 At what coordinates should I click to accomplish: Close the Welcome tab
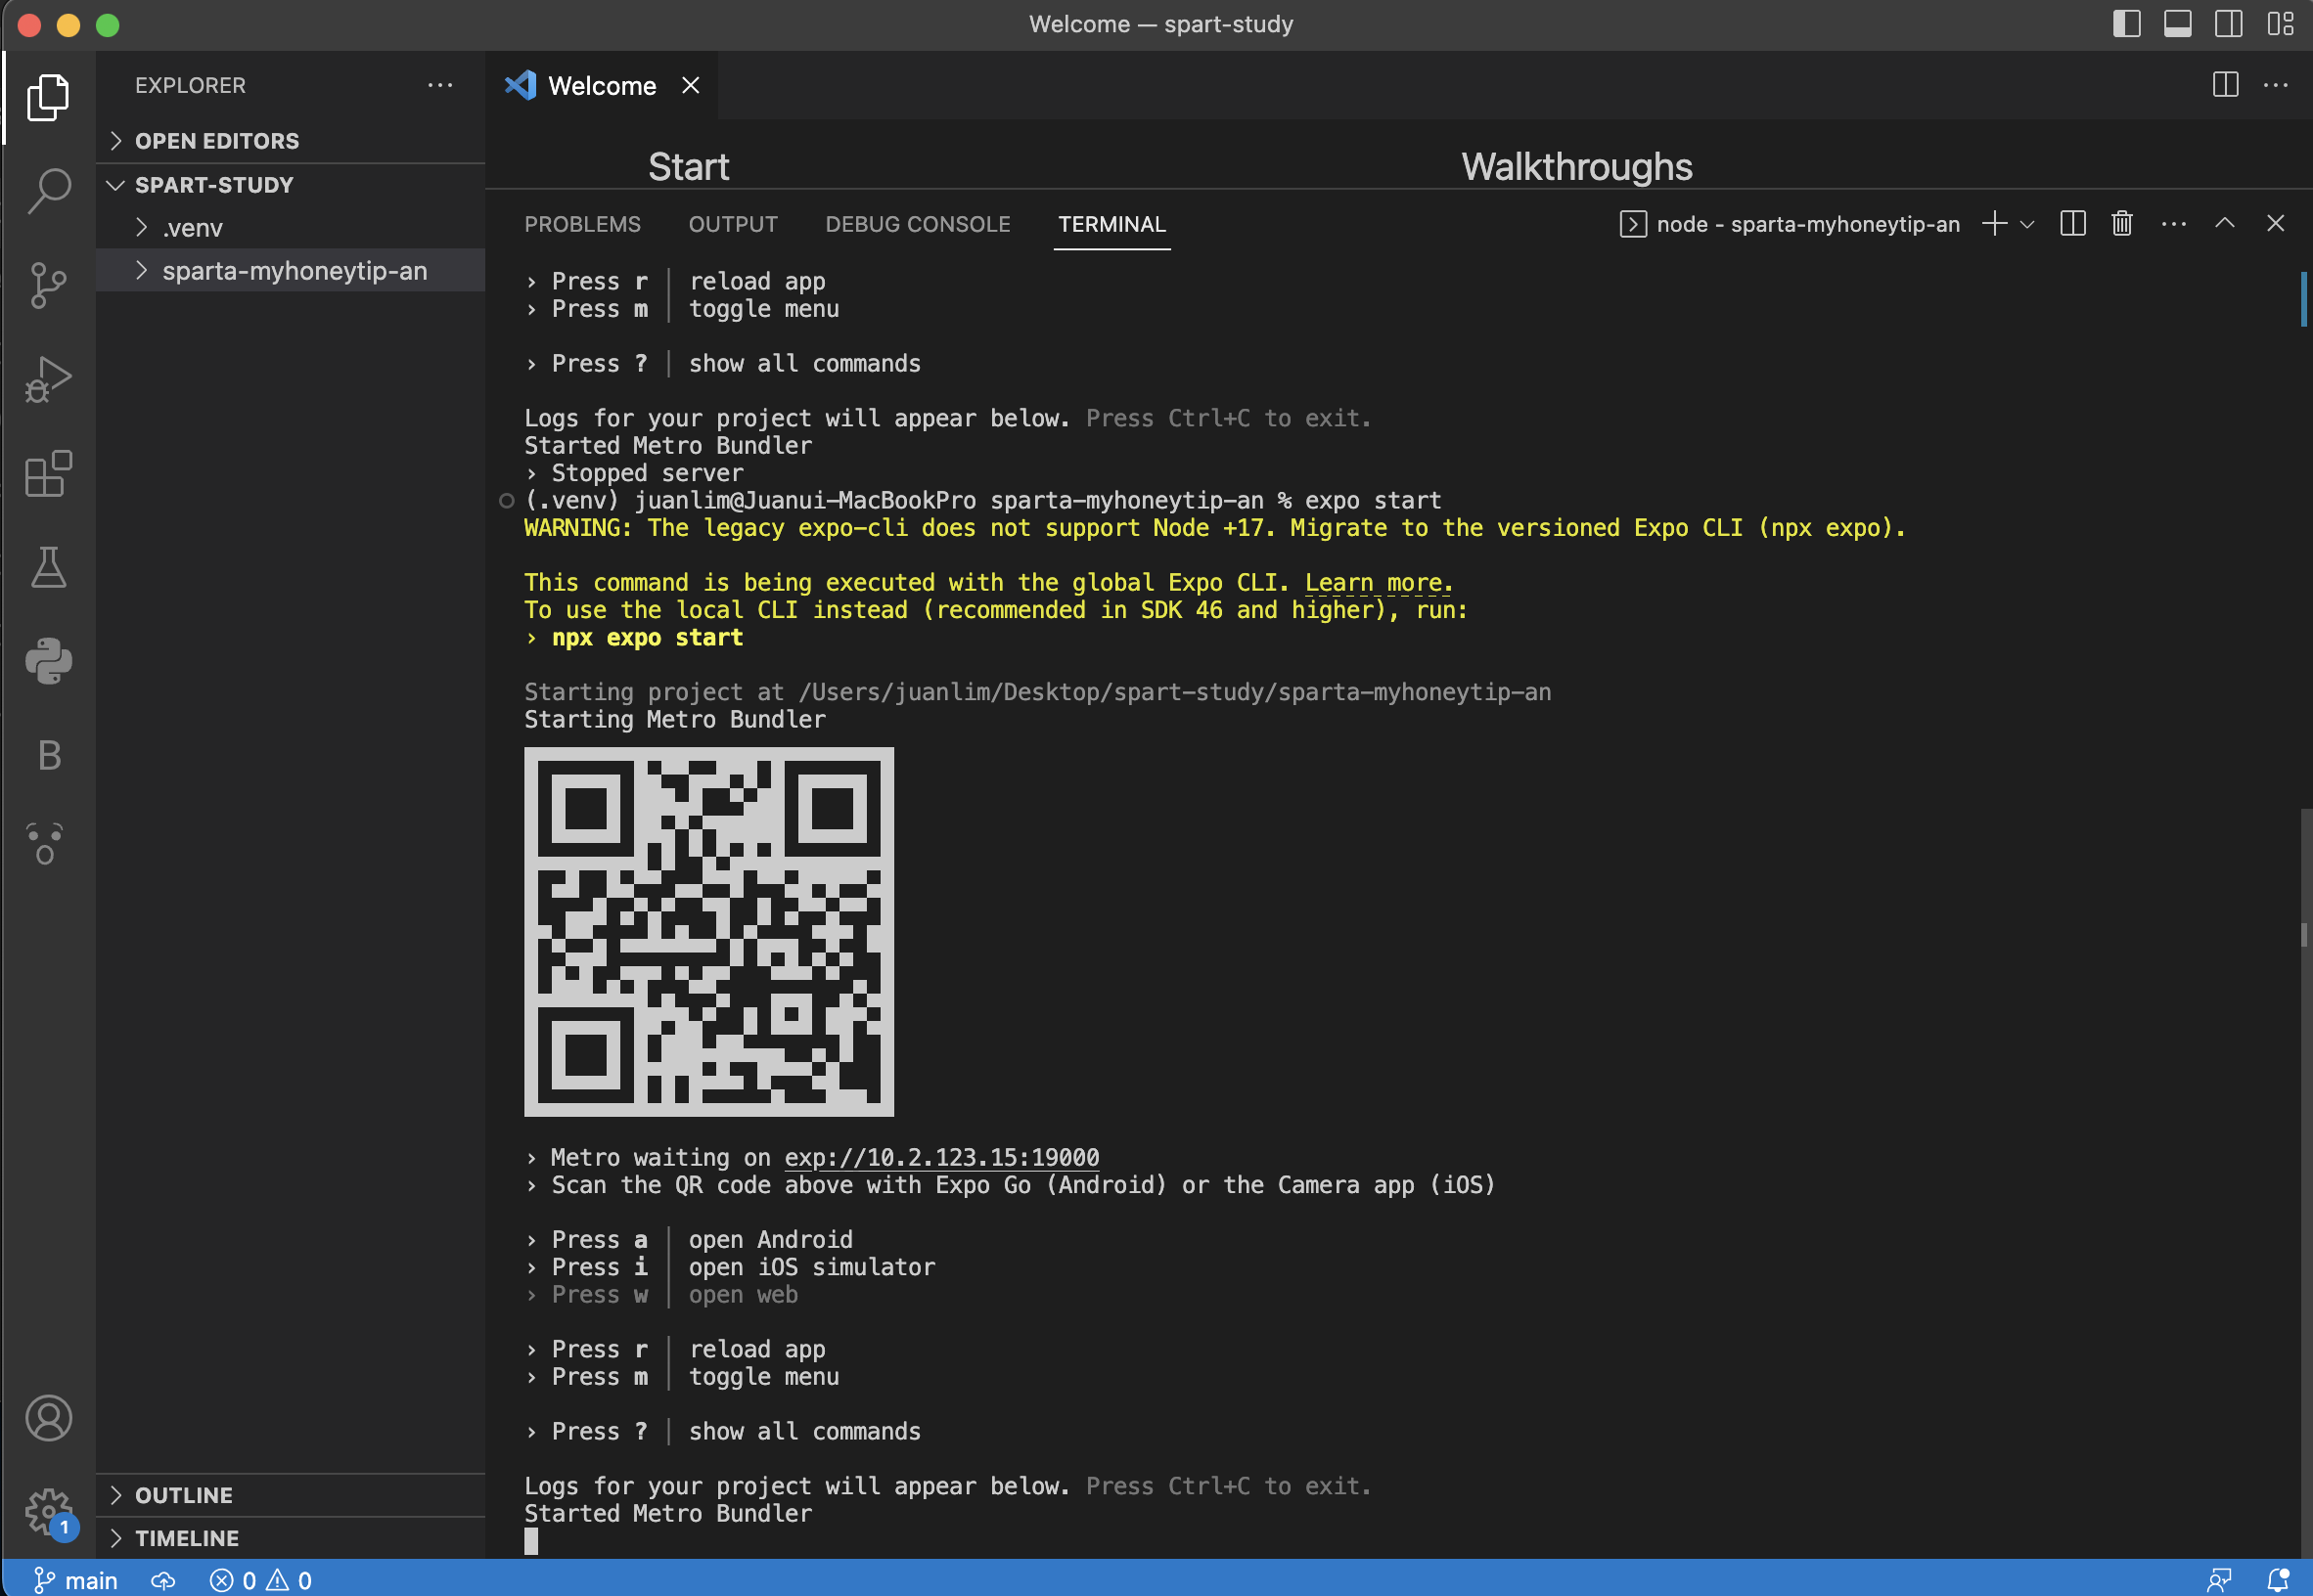(691, 86)
